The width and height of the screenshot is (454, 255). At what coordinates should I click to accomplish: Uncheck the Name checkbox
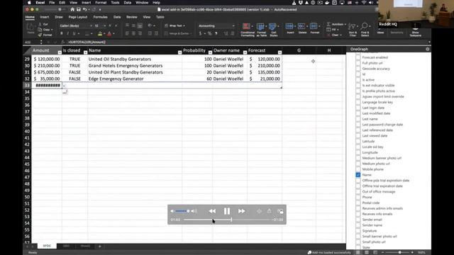(358, 175)
